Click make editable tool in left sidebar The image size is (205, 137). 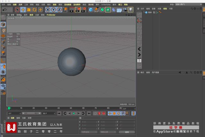click(3, 17)
